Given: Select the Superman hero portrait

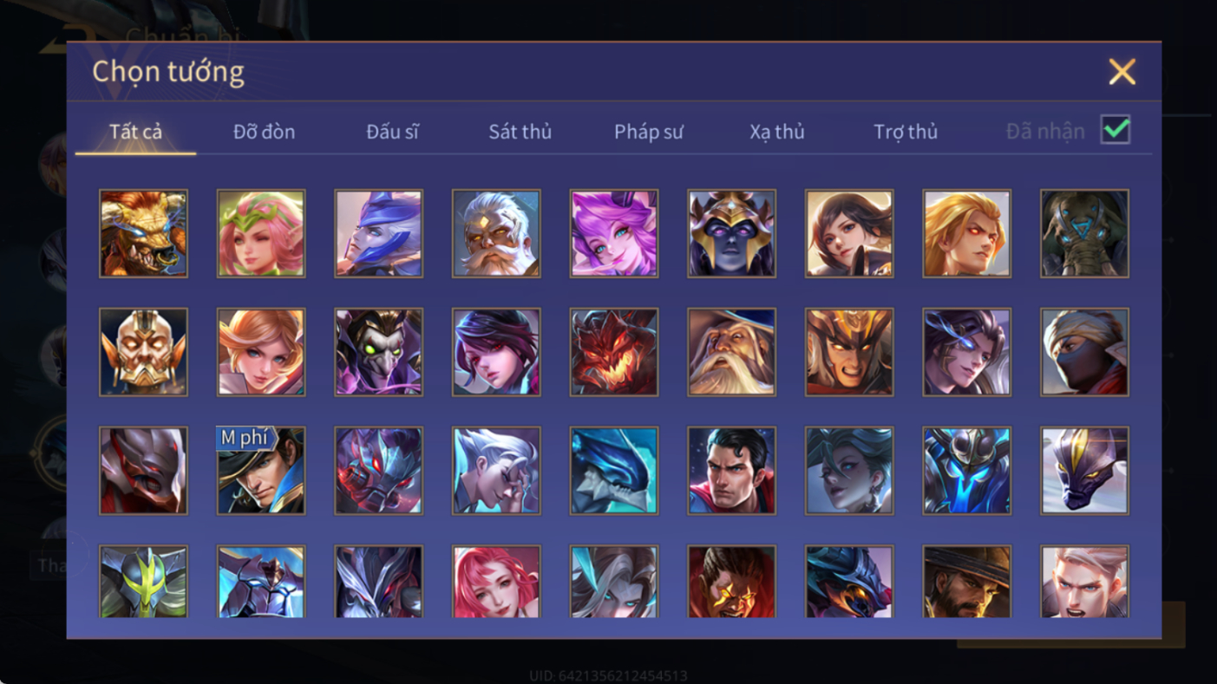Looking at the screenshot, I should [x=731, y=471].
